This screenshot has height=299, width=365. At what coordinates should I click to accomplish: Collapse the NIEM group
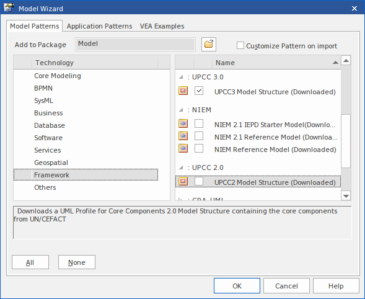[x=181, y=110]
